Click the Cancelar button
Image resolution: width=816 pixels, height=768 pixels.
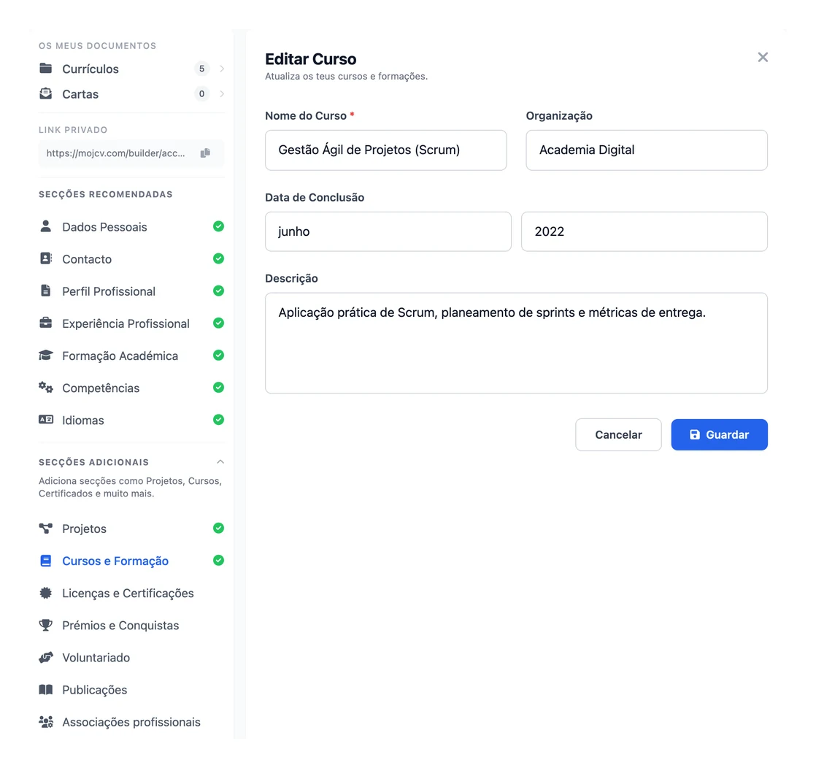(618, 435)
